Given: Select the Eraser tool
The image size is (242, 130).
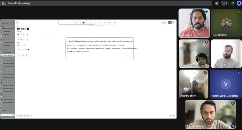Looking at the screenshot, I should click(111, 22).
